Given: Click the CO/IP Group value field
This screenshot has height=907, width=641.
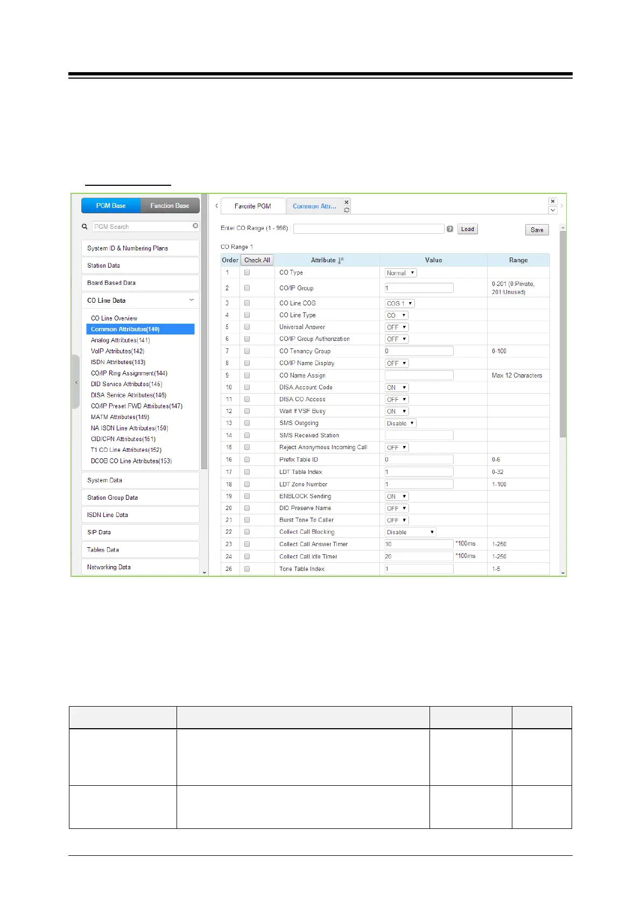Looking at the screenshot, I should point(419,288).
